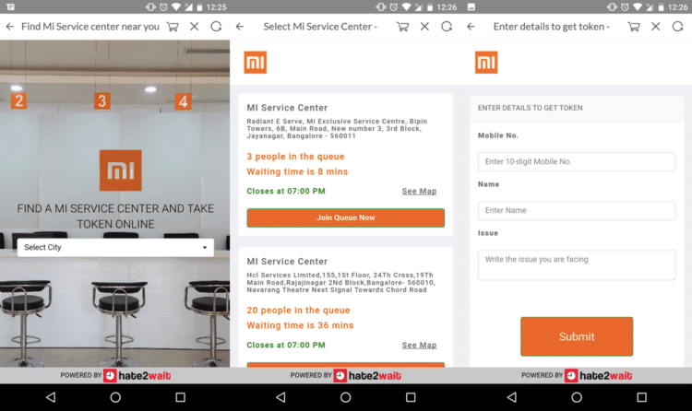Tap Android back button under first screen
This screenshot has width=692, height=411.
51,397
